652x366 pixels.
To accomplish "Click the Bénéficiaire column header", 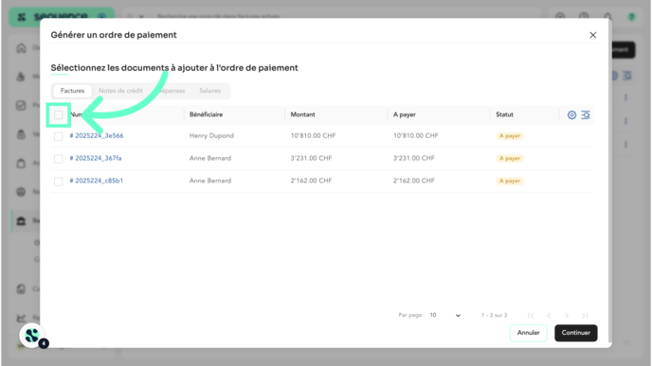I will [x=206, y=114].
